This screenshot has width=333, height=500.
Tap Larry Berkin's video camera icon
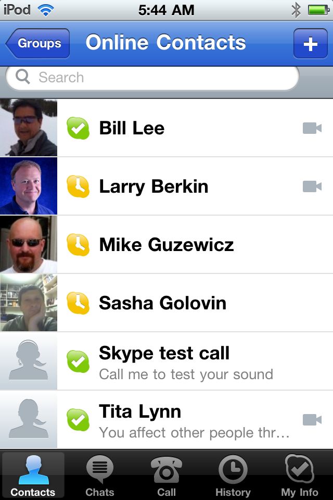(312, 186)
